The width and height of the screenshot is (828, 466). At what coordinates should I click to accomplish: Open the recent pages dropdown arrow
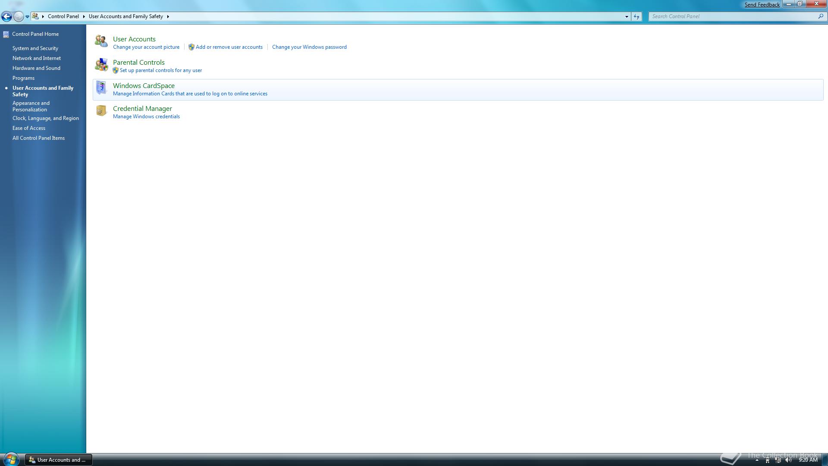[27, 16]
